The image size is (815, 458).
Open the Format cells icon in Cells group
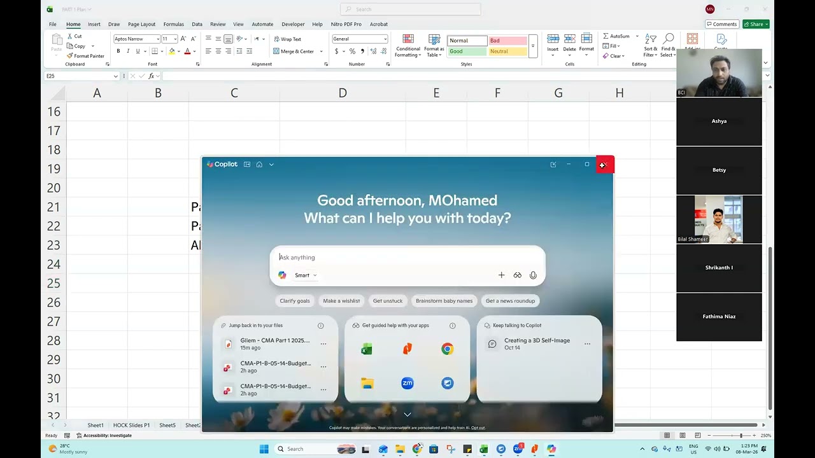[586, 39]
